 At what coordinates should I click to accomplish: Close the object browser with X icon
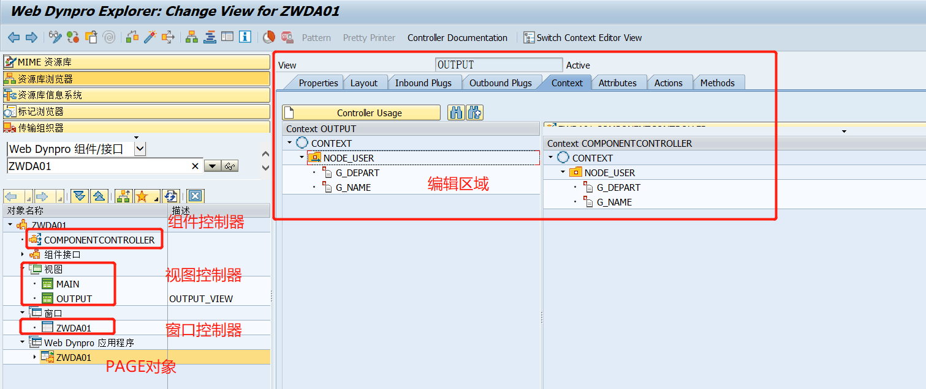pos(195,196)
